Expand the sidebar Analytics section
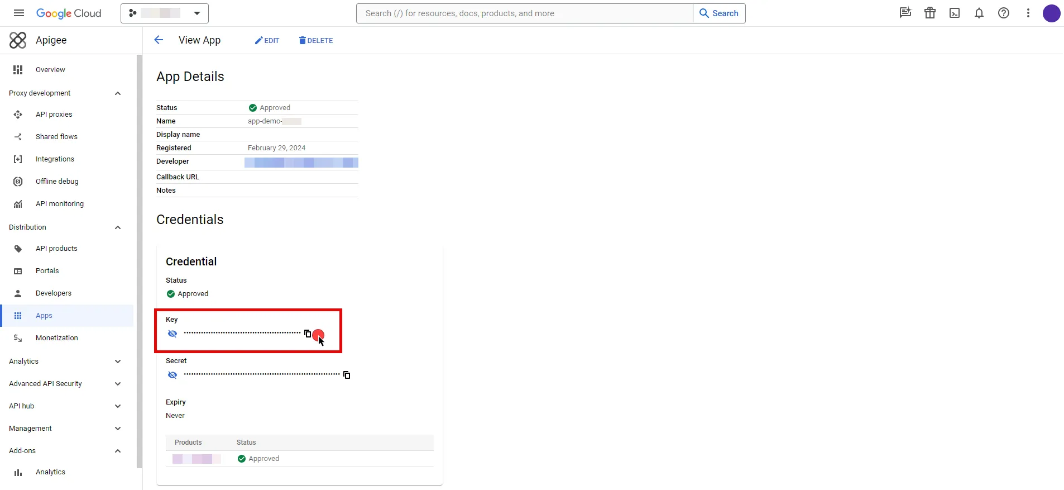Viewport: 1064px width, 490px height. [x=118, y=361]
